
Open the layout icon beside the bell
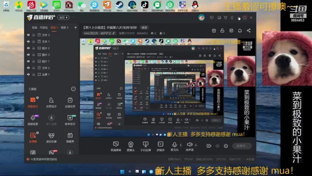pyautogui.click(x=231, y=31)
